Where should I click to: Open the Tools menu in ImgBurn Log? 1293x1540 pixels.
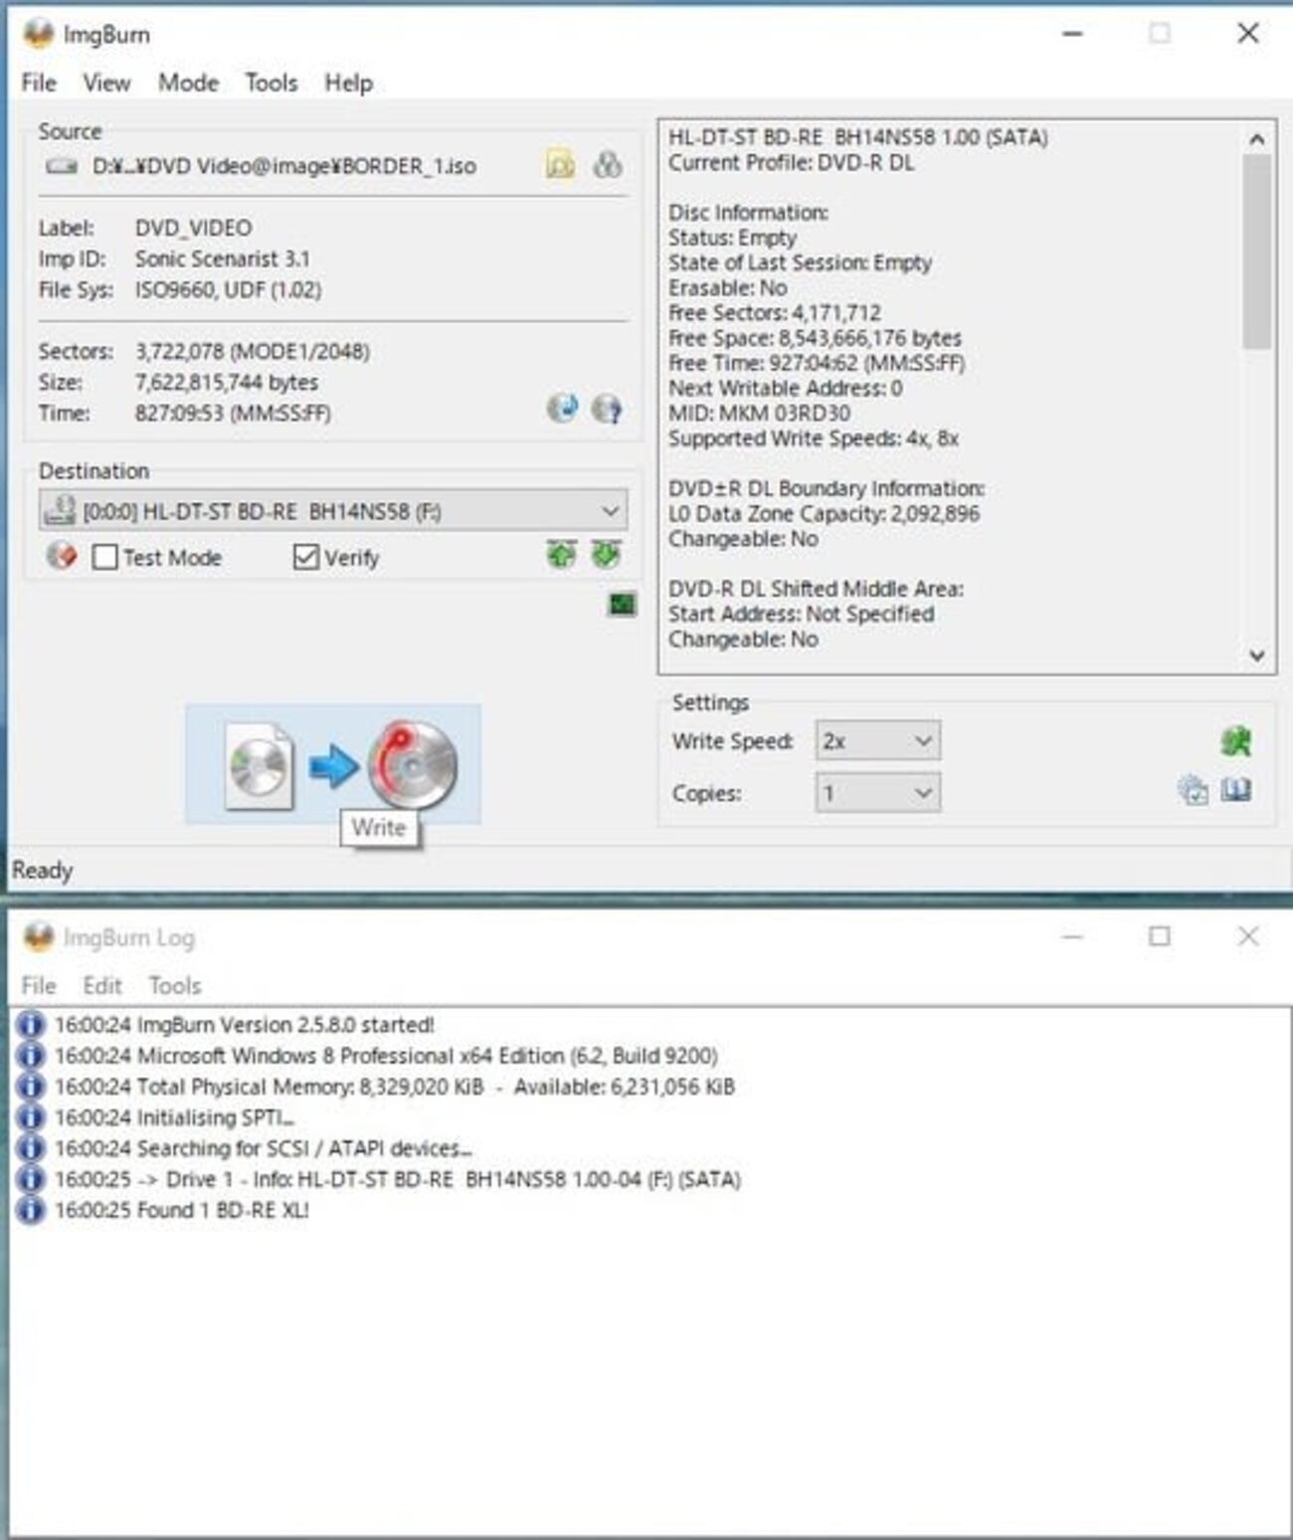pos(175,986)
